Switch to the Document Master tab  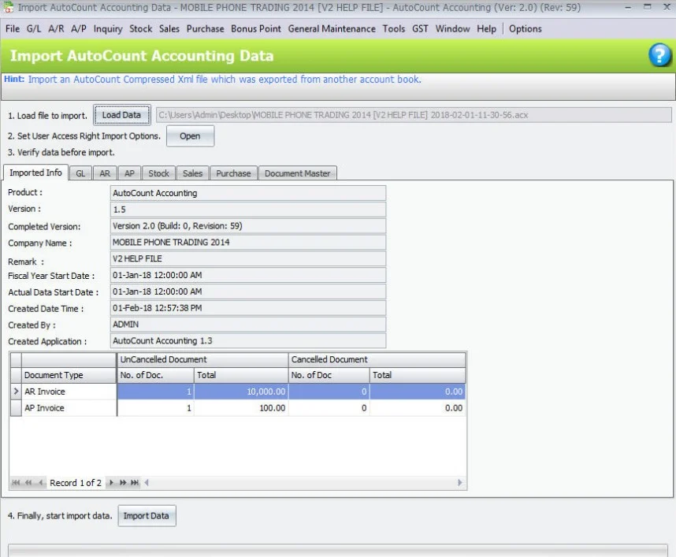[x=297, y=173]
